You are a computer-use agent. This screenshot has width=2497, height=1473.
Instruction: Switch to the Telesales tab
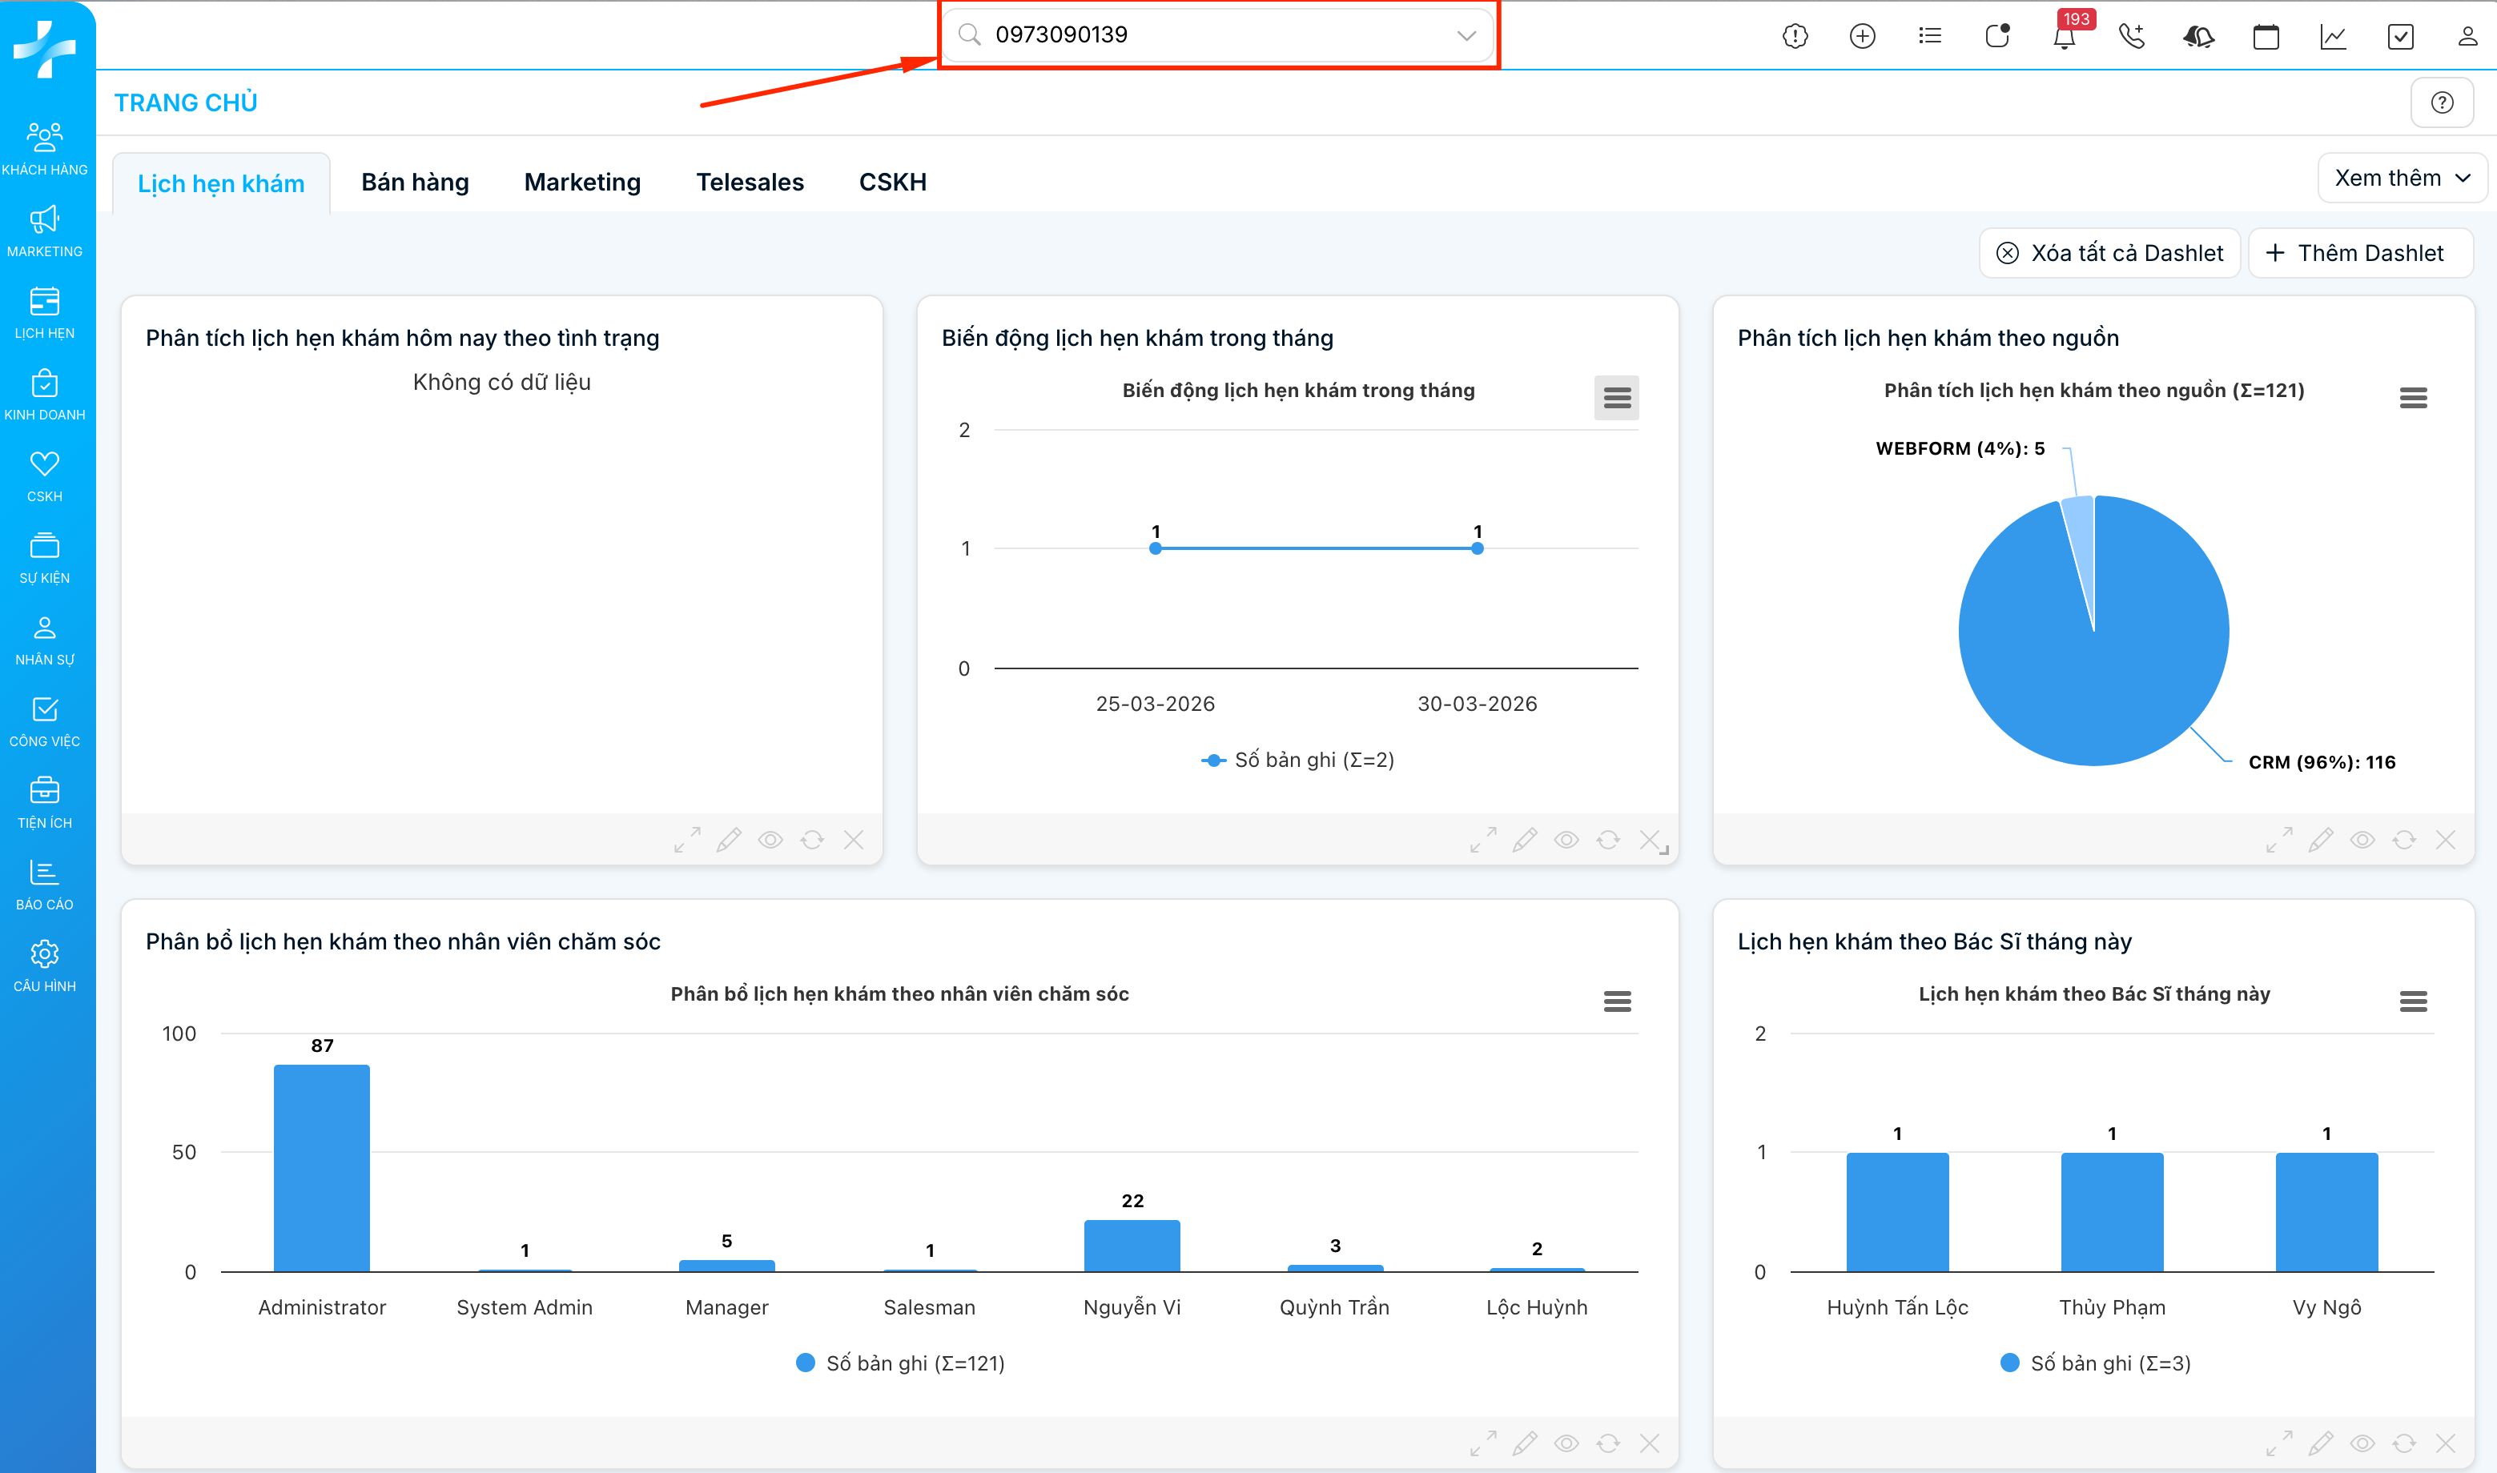tap(750, 183)
